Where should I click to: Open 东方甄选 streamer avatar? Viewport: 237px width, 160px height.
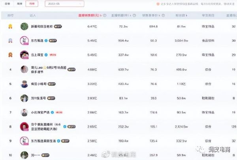click(24, 40)
